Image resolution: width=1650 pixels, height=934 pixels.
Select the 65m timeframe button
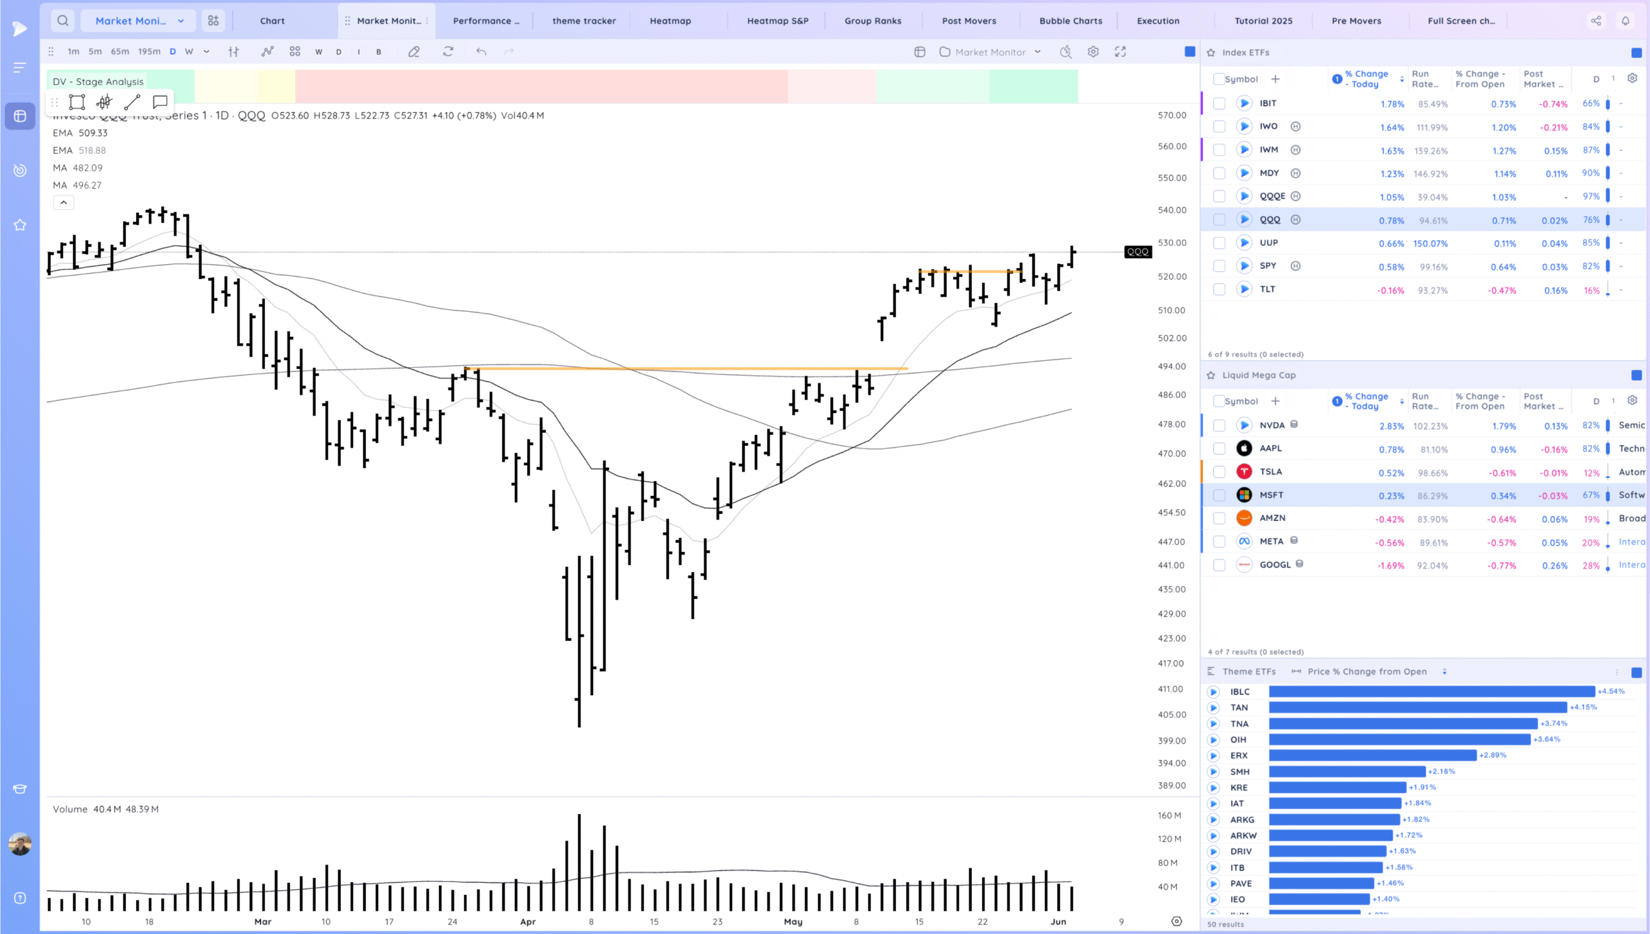pyautogui.click(x=120, y=52)
